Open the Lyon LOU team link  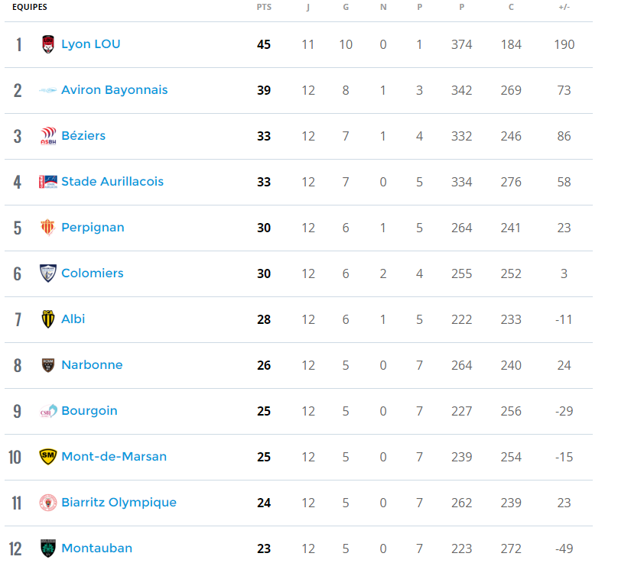[91, 44]
